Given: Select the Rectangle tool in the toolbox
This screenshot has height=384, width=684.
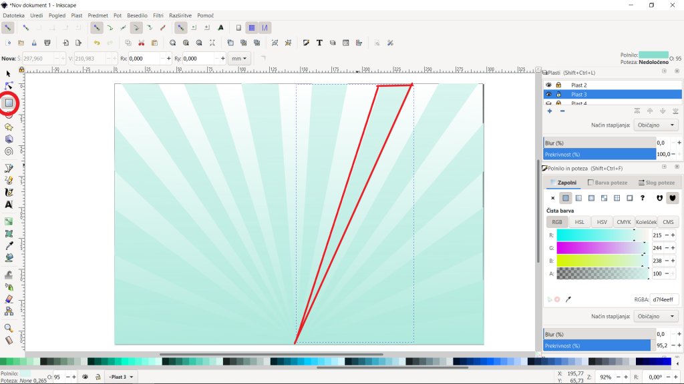Looking at the screenshot, I should coord(9,103).
